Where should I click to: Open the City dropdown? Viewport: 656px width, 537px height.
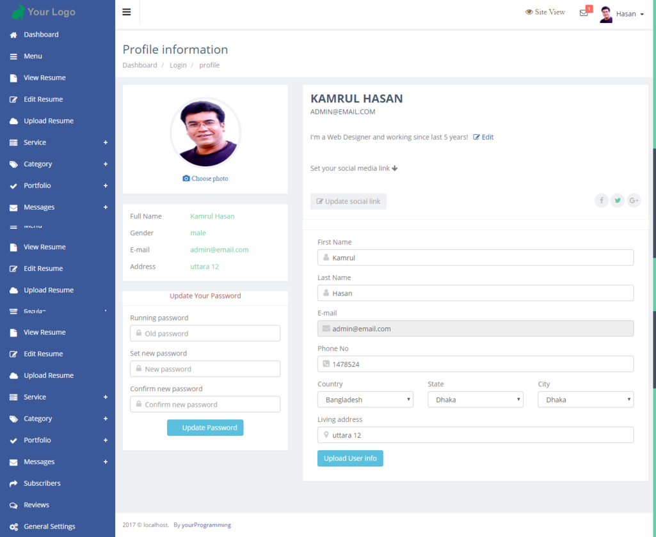pos(585,400)
